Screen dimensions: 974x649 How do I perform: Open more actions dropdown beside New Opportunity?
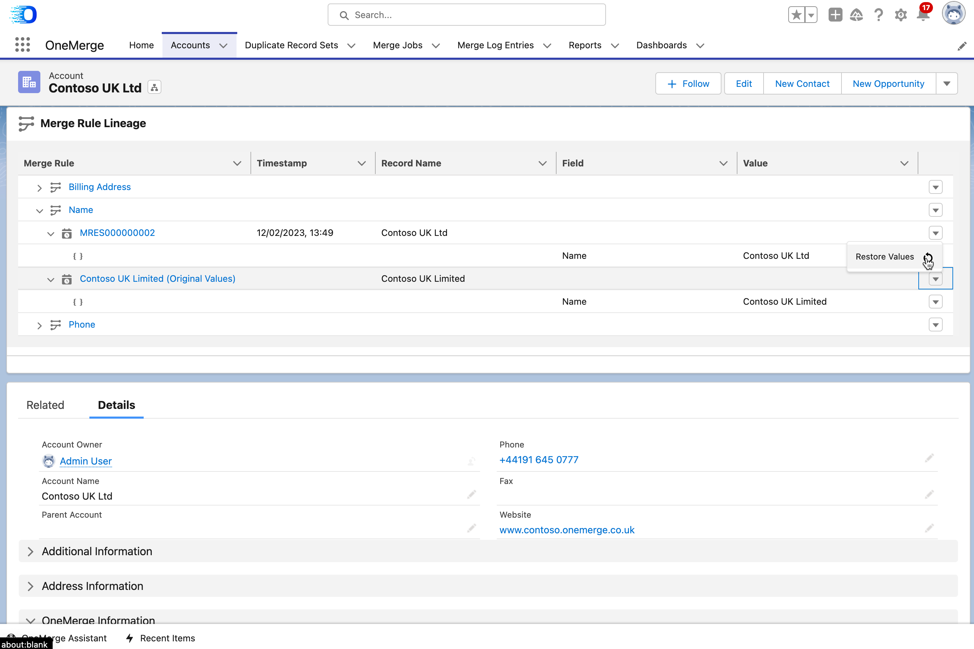pyautogui.click(x=946, y=84)
